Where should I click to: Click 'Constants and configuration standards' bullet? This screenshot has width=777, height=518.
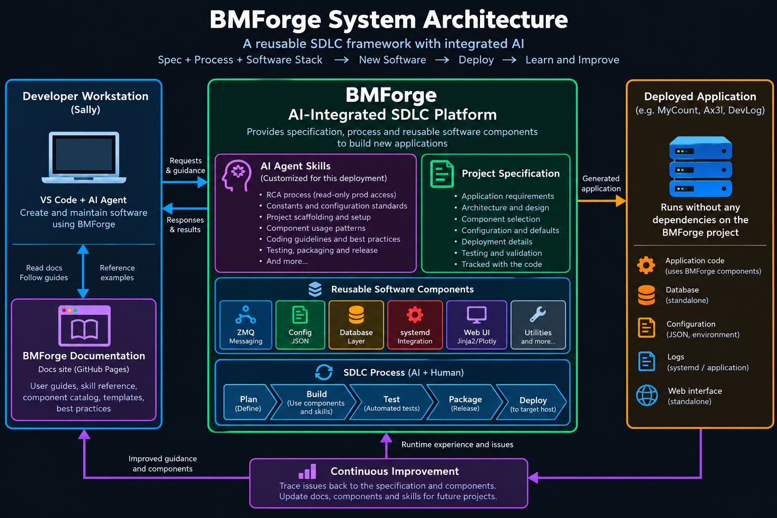[x=337, y=206]
